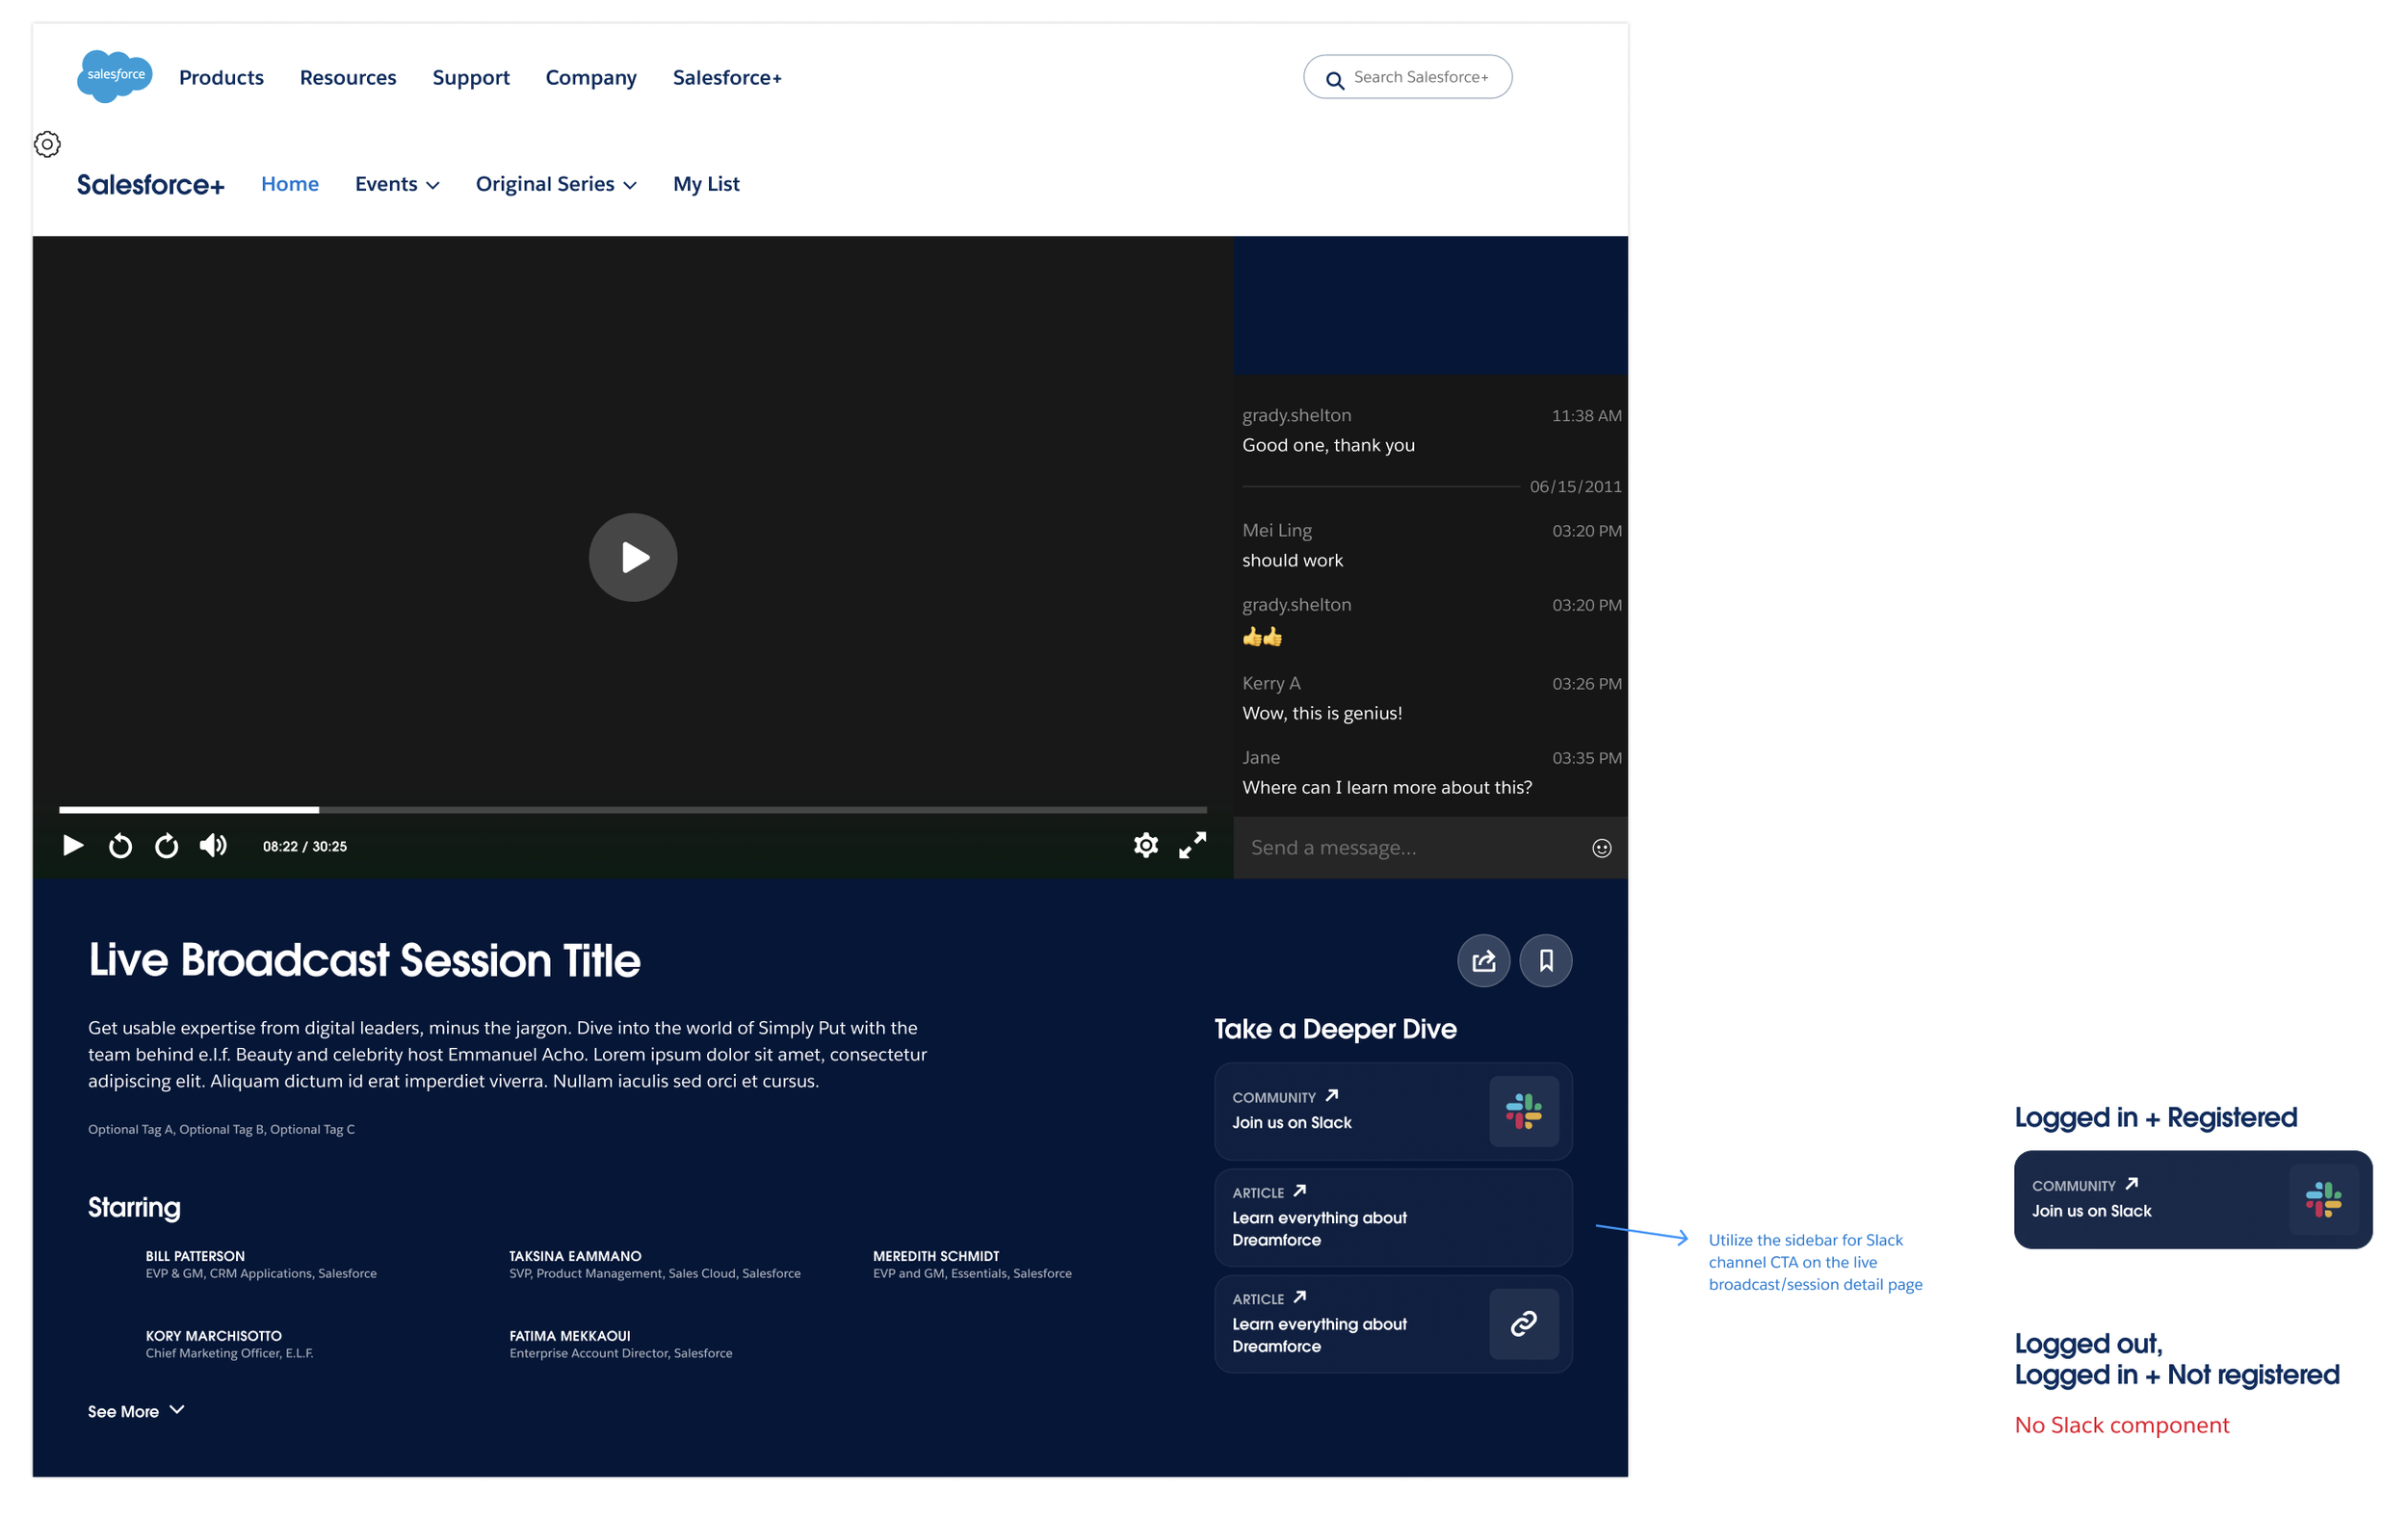
Task: Click Slack logo in sidebar Community card
Action: [1524, 1111]
